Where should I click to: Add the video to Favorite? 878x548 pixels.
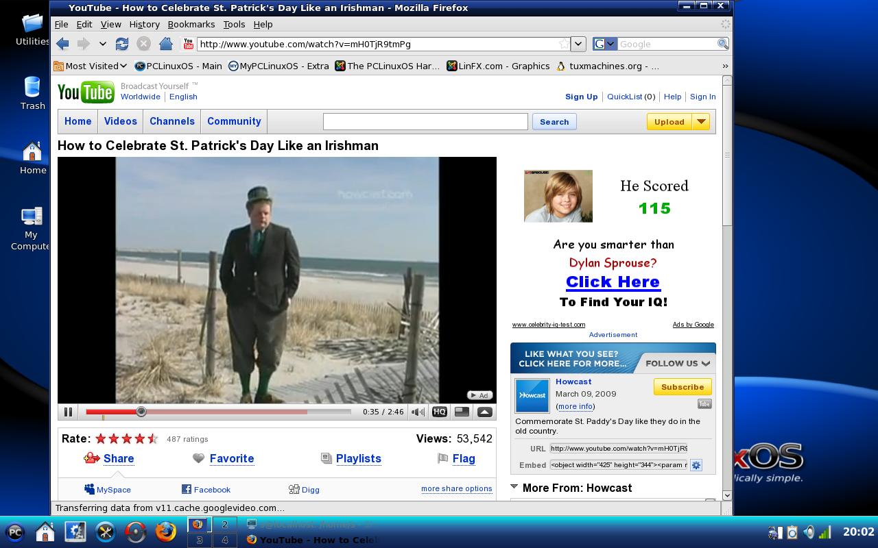click(232, 458)
